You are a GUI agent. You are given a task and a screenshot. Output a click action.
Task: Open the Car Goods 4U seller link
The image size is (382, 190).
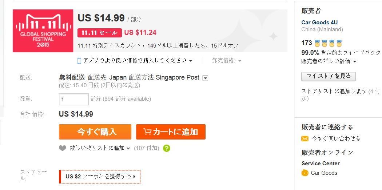tap(319, 23)
